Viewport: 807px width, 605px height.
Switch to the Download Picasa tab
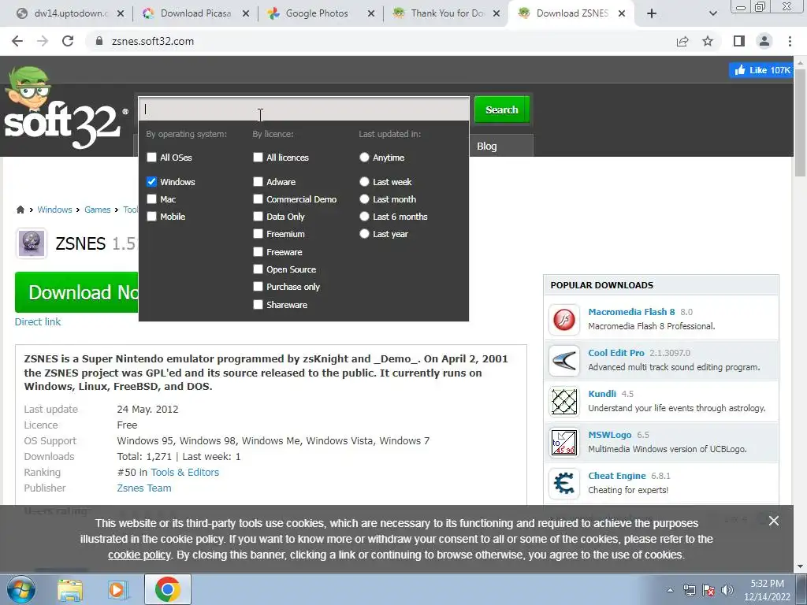pos(195,13)
